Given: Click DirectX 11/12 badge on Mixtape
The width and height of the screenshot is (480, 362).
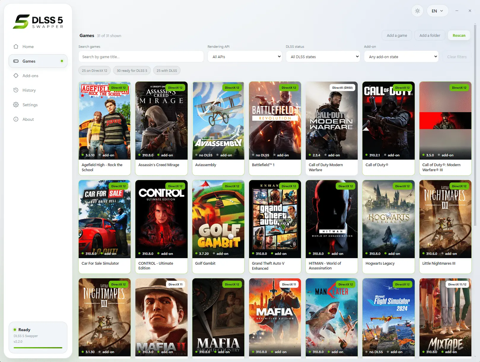Looking at the screenshot, I should coord(457,285).
